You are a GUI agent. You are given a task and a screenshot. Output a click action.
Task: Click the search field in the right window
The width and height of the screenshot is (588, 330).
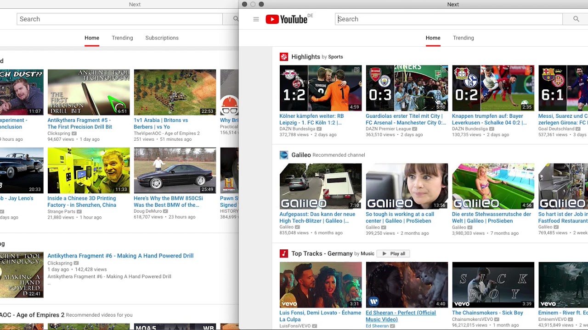[x=449, y=19]
